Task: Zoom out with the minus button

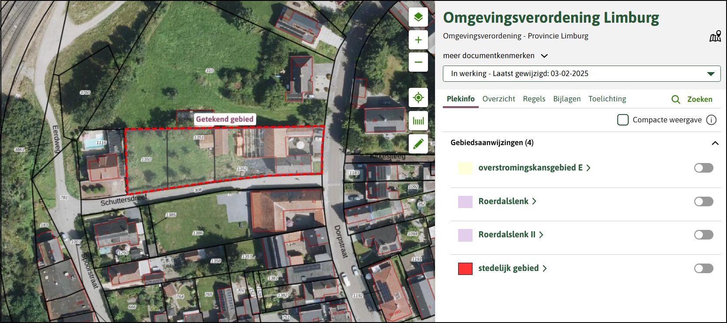Action: click(418, 62)
